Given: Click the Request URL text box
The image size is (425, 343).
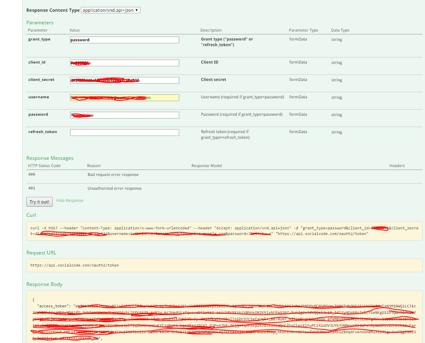Looking at the screenshot, I should click(224, 265).
